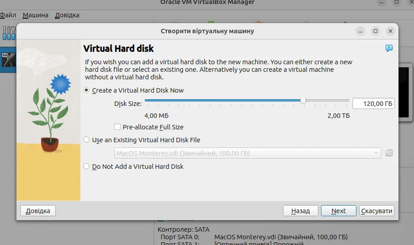Close the Create Virtual Machine dialog
Screen dimensions: 414x245
tap(391, 31)
